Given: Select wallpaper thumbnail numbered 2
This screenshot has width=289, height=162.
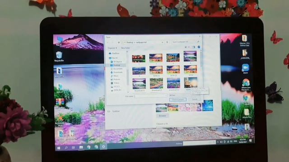Looking at the screenshot, I should (x=156, y=58).
